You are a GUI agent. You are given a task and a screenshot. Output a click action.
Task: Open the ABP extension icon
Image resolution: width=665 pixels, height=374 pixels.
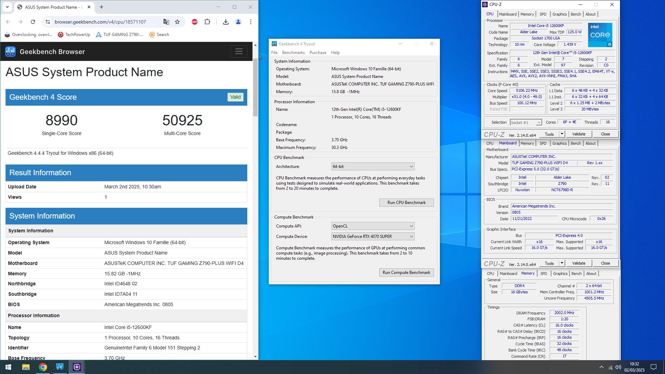[x=195, y=22]
